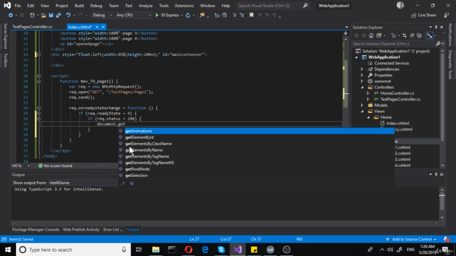
Task: Collapse the Controllers folder
Action: pyautogui.click(x=362, y=87)
